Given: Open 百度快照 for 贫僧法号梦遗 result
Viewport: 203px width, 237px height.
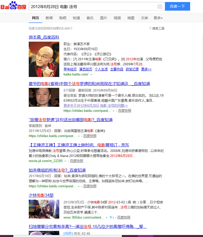Looking at the screenshot, I should [x=90, y=136].
